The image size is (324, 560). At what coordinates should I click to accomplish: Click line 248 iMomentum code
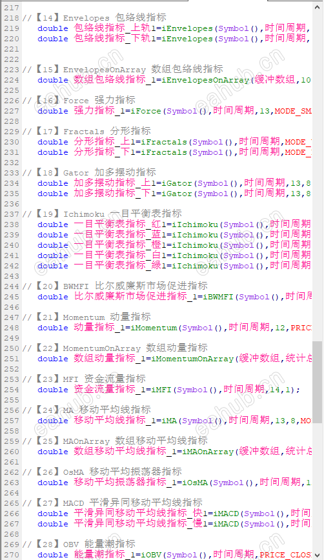coord(174,328)
